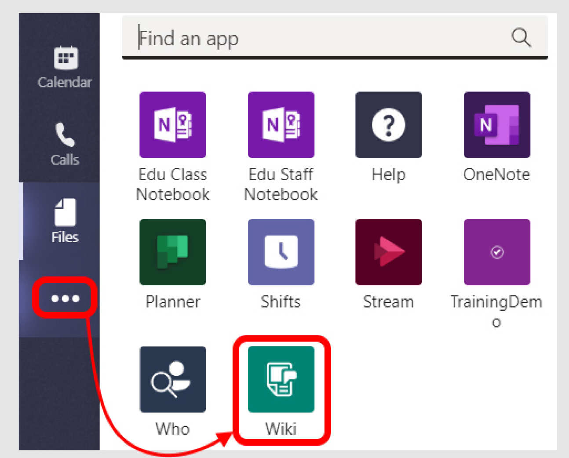Open the Help app icon
The image size is (569, 458).
click(389, 125)
